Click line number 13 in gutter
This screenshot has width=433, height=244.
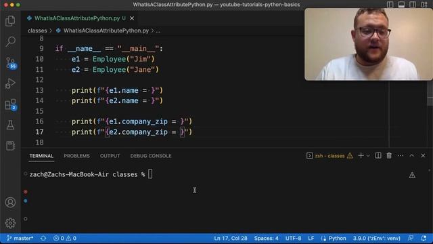click(x=39, y=90)
